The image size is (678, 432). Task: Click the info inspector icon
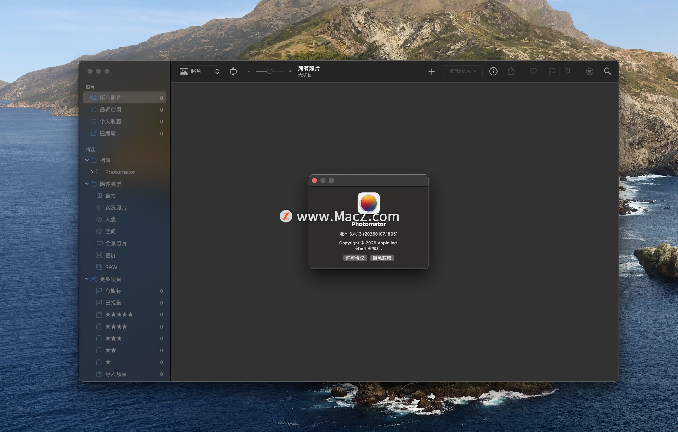click(493, 71)
